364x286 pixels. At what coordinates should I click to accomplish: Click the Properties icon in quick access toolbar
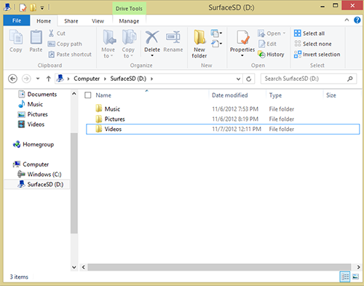coord(23,8)
